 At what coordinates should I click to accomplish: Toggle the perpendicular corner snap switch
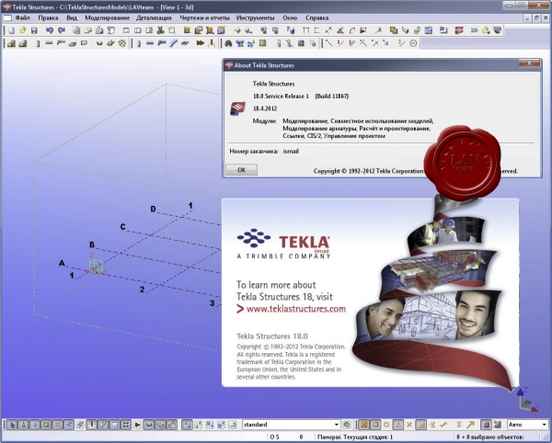pyautogui.click(x=421, y=425)
